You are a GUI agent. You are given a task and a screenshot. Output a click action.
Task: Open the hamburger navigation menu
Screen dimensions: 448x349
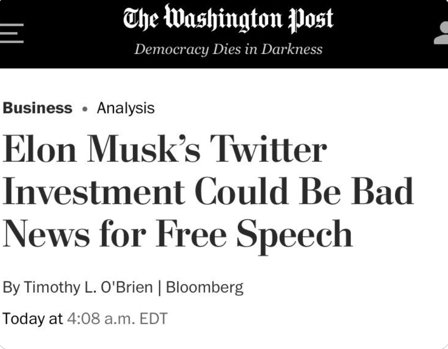pos(11,33)
